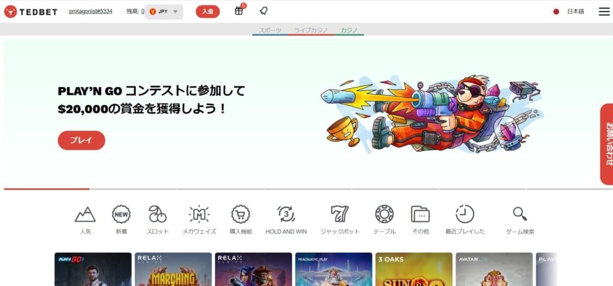Select the 新着 NEW games category
613x286 pixels.
(x=121, y=220)
